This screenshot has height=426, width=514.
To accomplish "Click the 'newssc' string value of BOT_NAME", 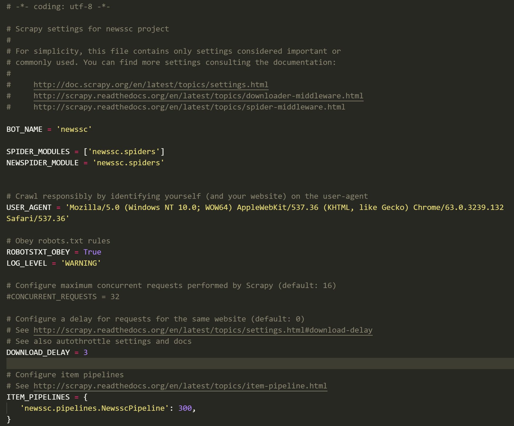I will click(x=74, y=129).
